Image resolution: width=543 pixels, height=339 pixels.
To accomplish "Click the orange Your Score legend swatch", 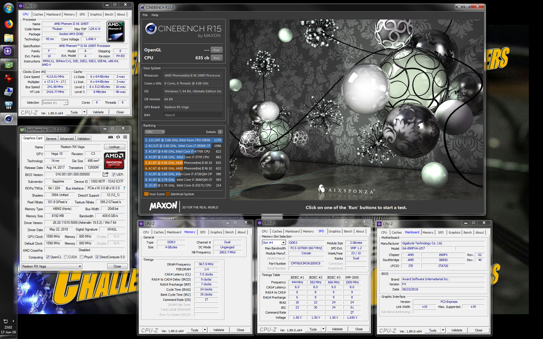I will [x=146, y=194].
